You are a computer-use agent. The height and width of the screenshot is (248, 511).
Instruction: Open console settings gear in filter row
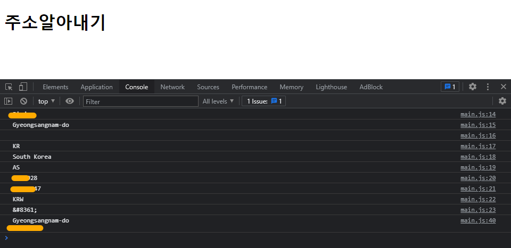pyautogui.click(x=502, y=101)
